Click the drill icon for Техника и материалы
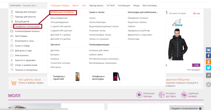 [12, 70]
